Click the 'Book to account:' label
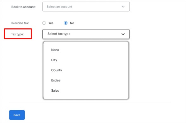 coord(23,7)
